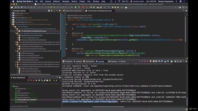Image resolution: width=198 pixels, height=111 pixels.
Task: Click the New file icon in main toolbar
Action: (x=12, y=7)
